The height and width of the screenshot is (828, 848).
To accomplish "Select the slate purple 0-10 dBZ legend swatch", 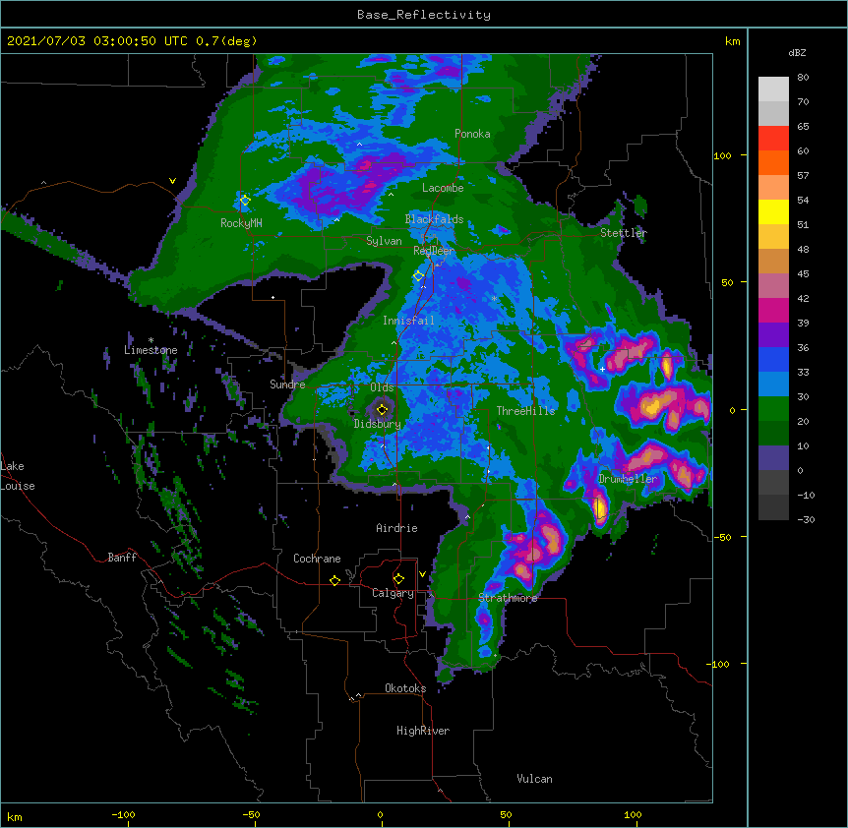I will pyautogui.click(x=773, y=458).
